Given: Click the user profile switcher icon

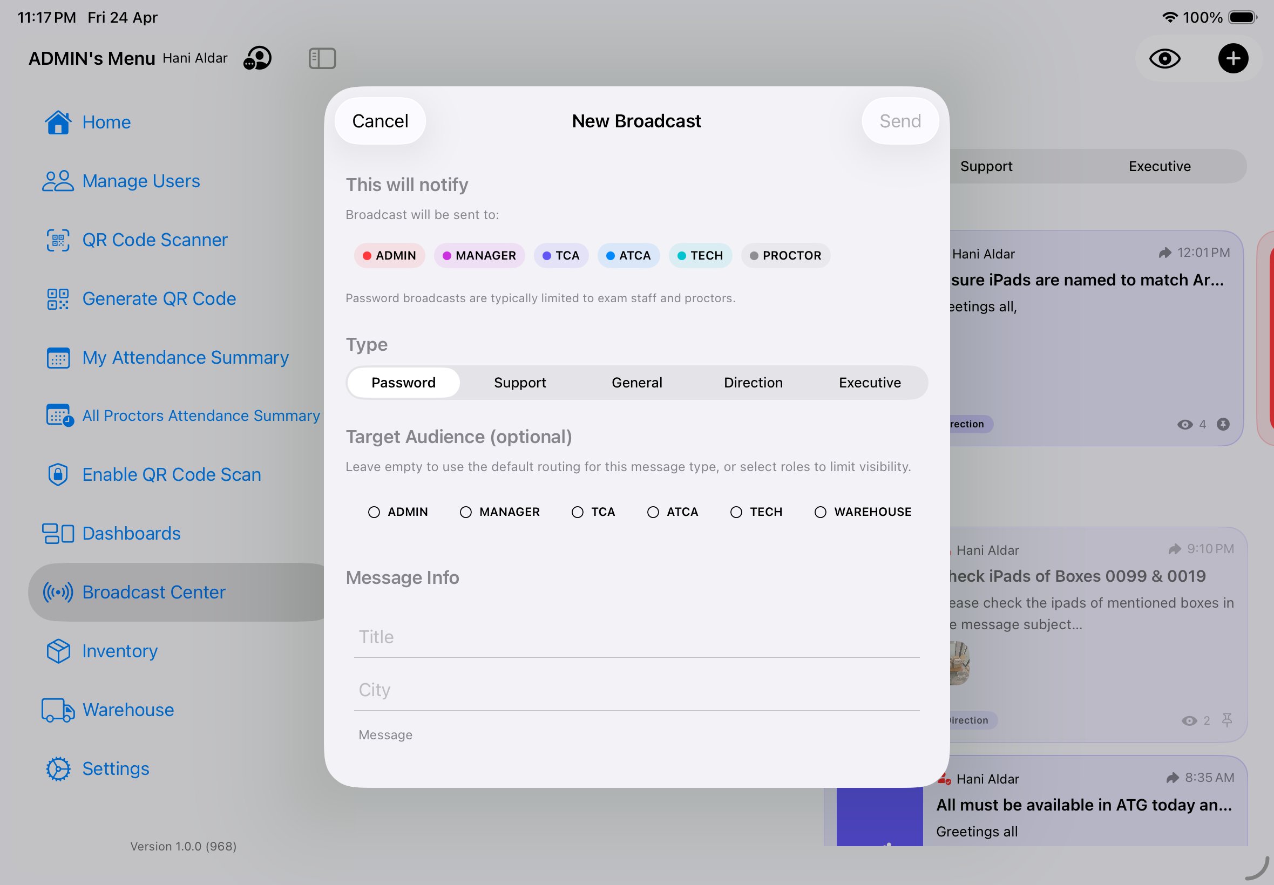Looking at the screenshot, I should (258, 58).
